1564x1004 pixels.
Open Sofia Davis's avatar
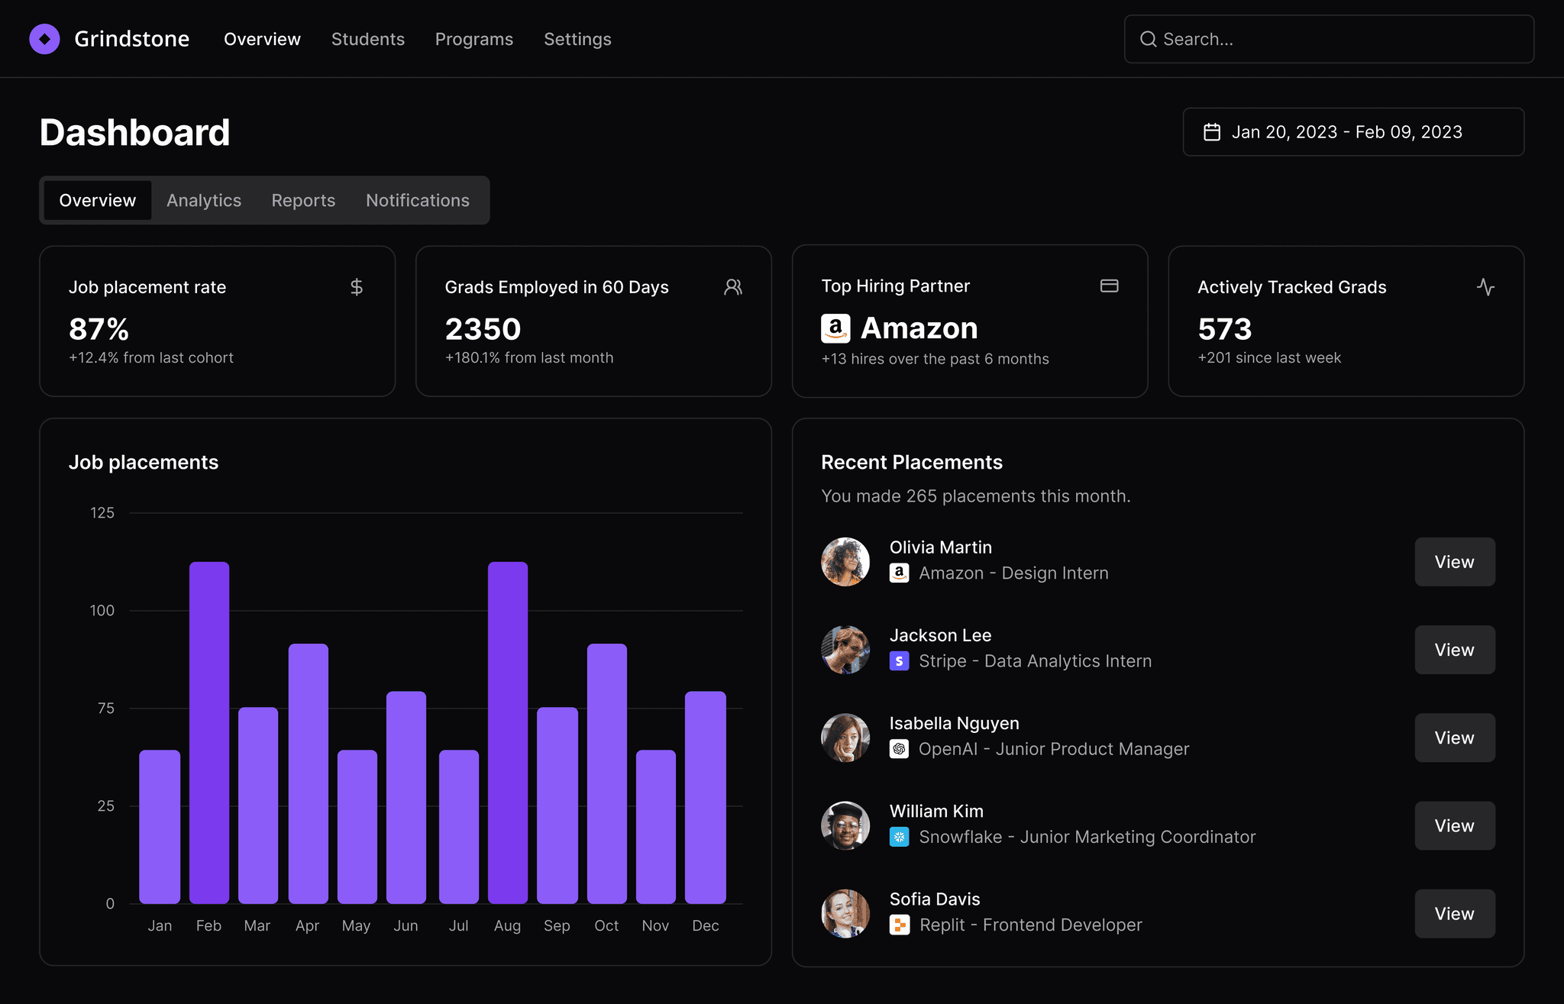coord(845,913)
